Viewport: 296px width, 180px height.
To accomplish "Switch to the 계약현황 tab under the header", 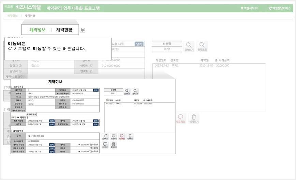I will coord(30,16).
